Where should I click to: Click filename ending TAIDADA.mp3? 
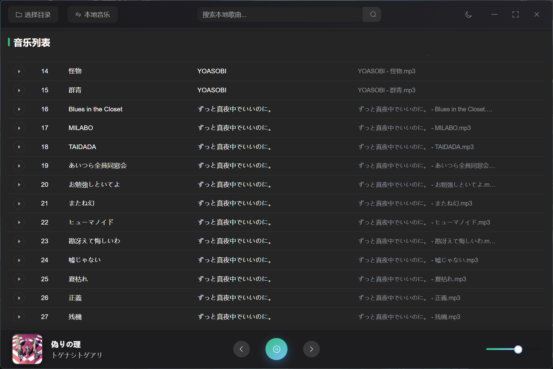coord(416,147)
